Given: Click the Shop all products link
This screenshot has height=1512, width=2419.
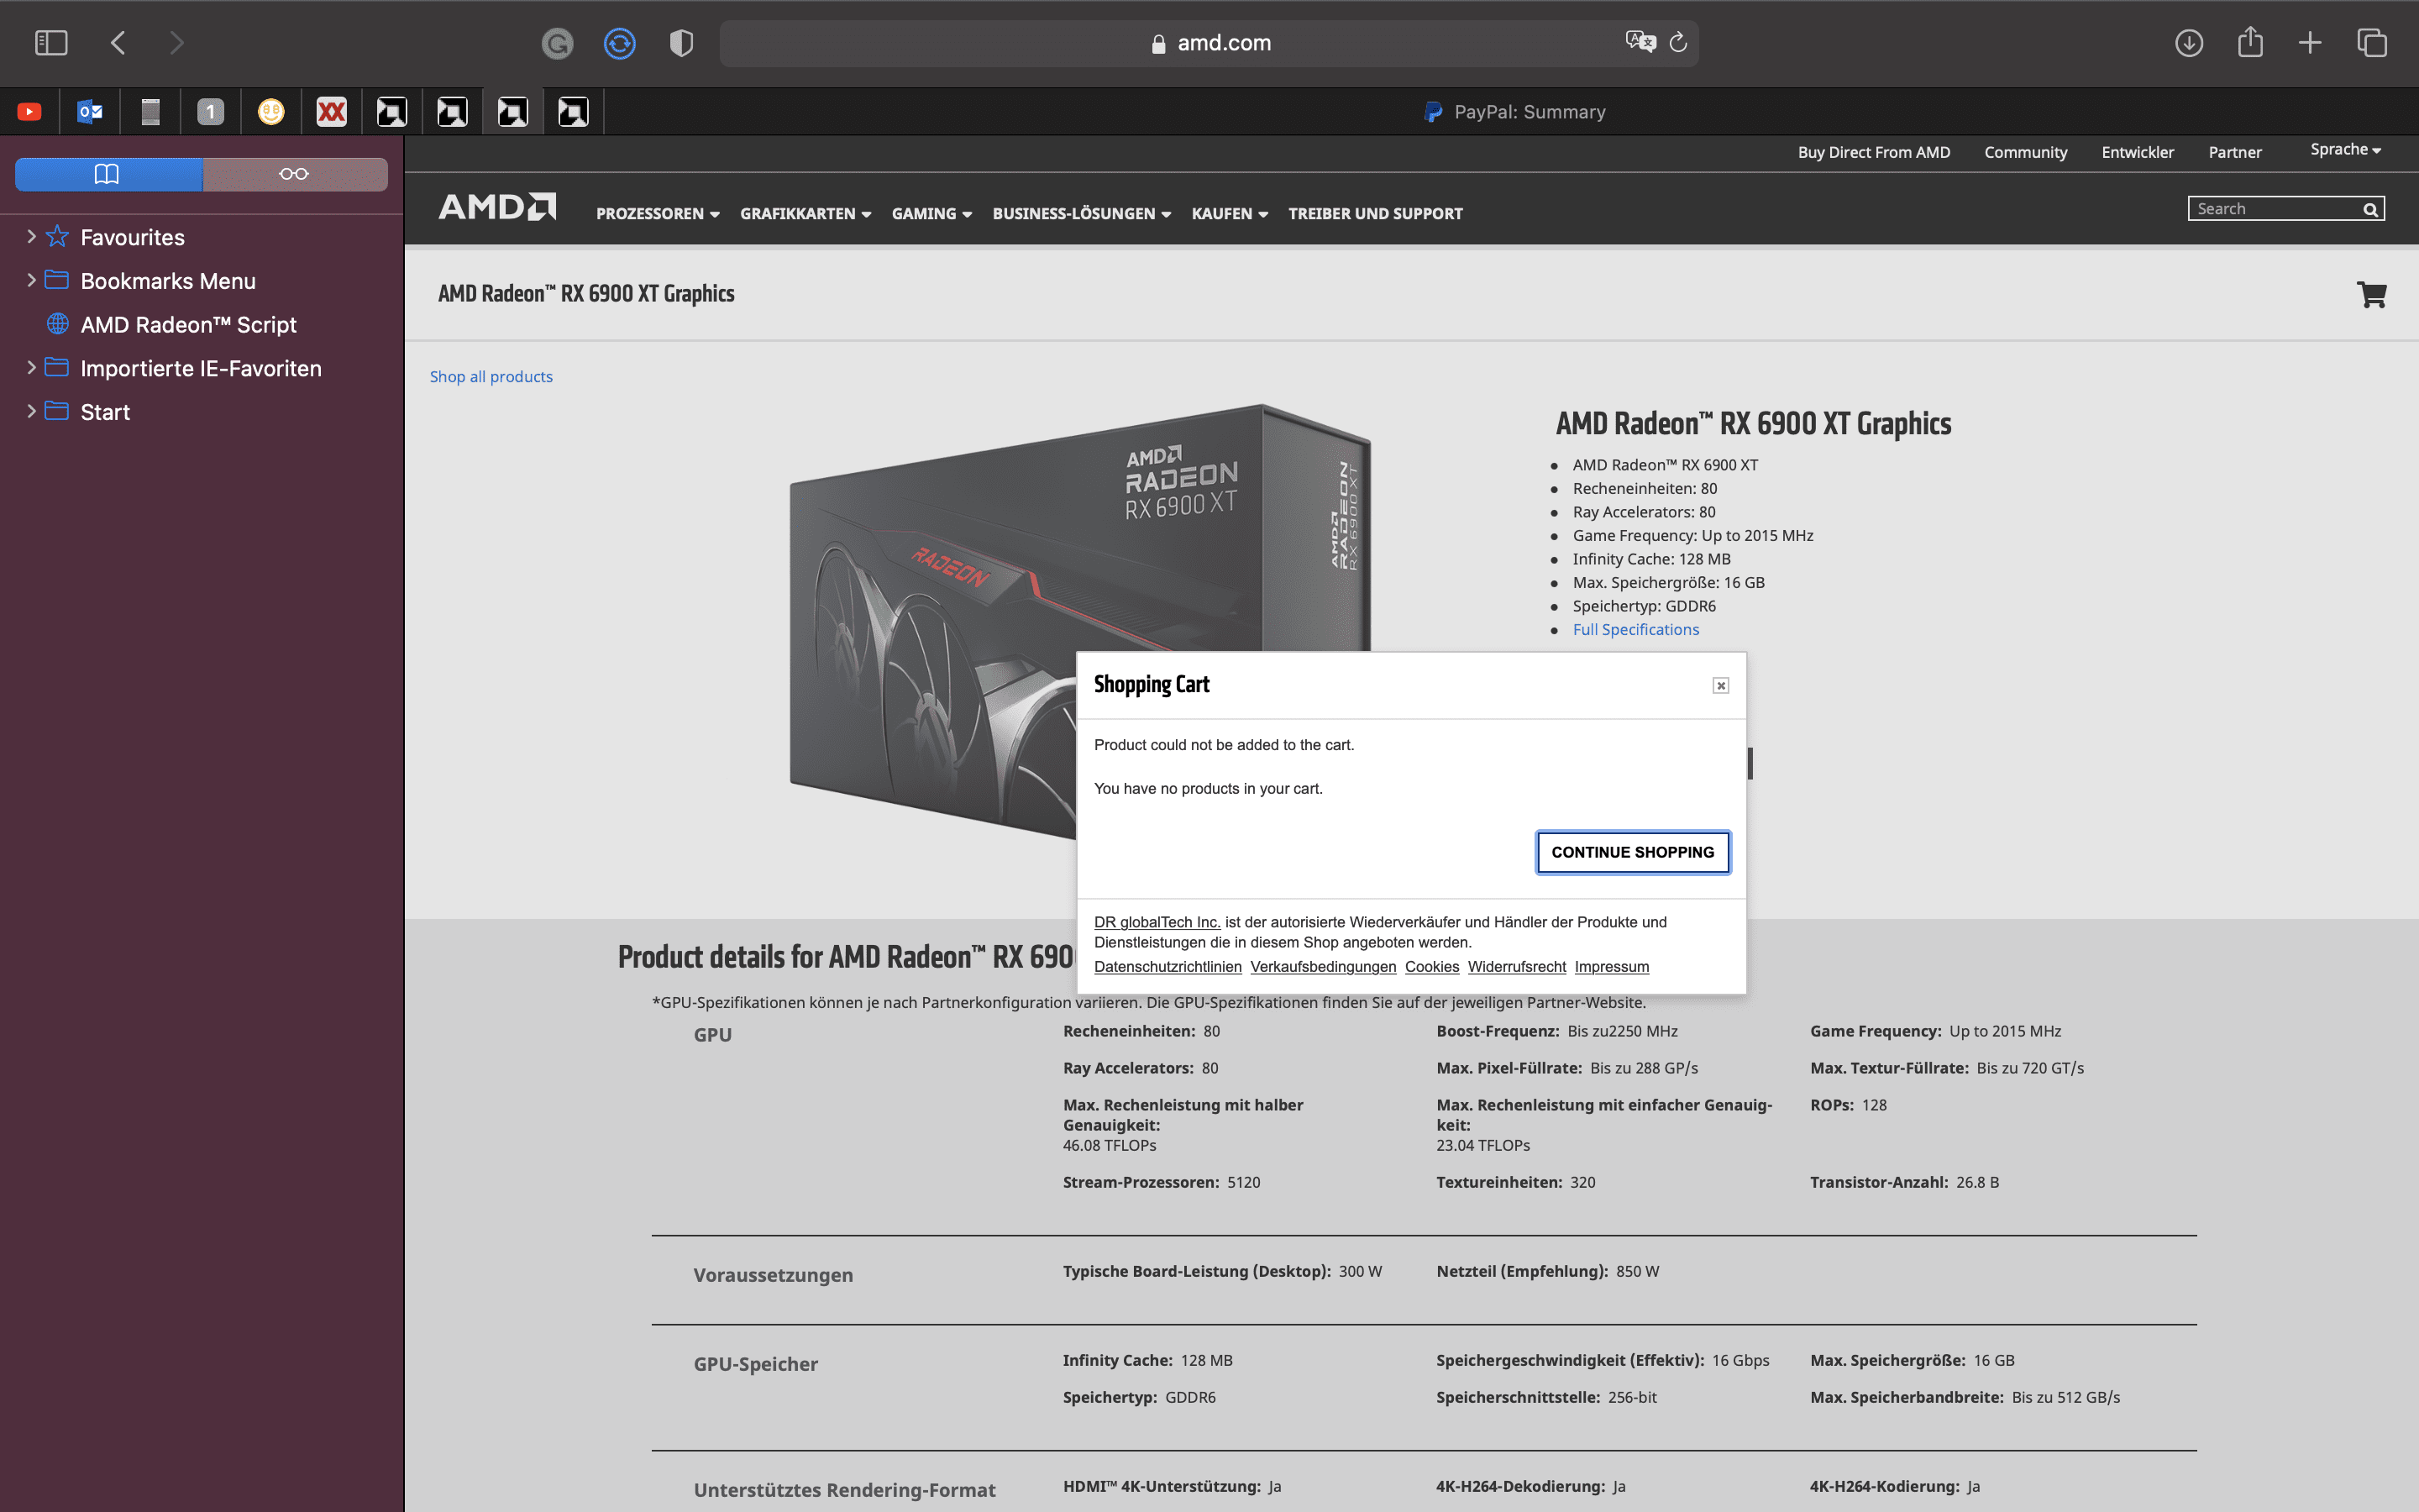Looking at the screenshot, I should click(491, 377).
